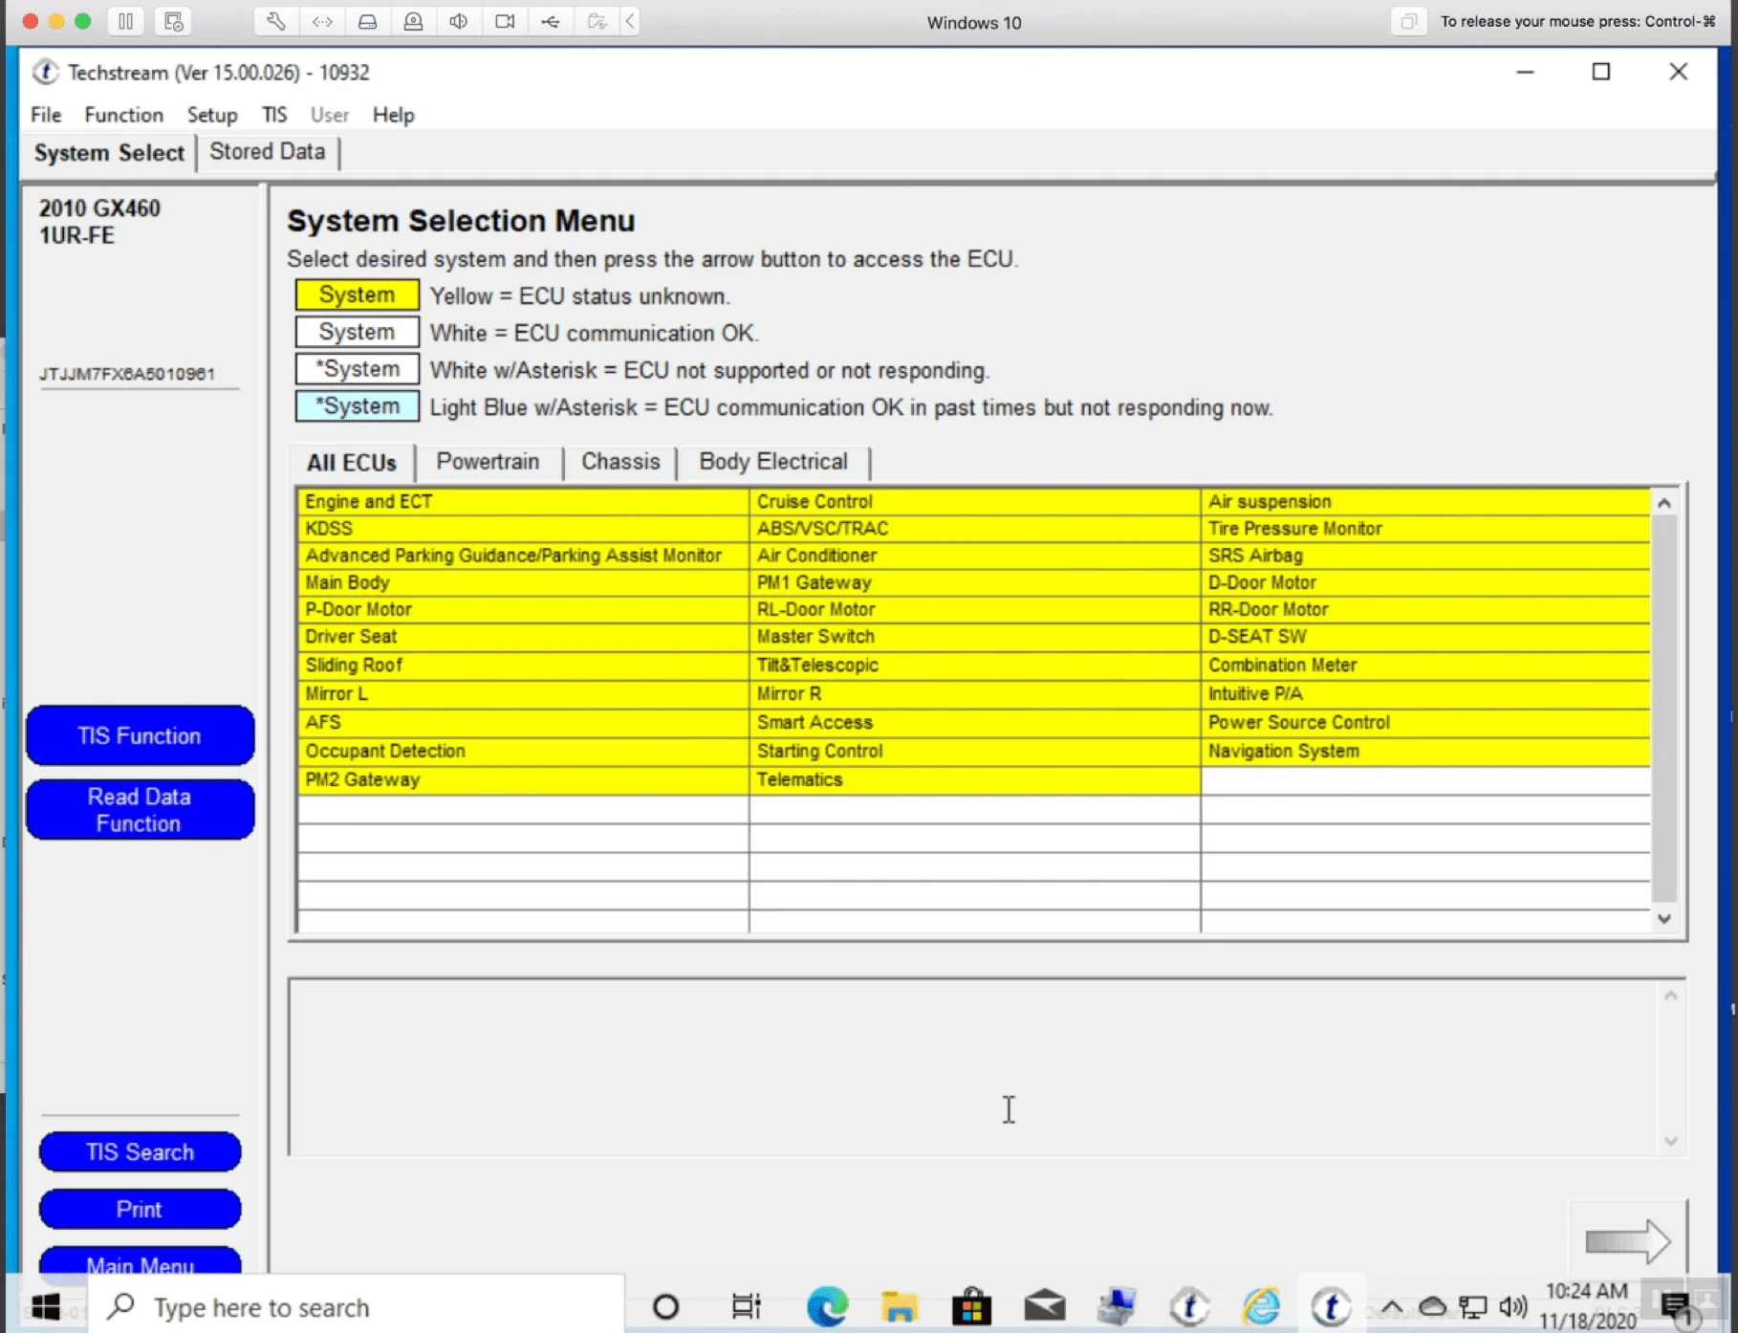Switch to Body Electrical tab

pos(773,462)
